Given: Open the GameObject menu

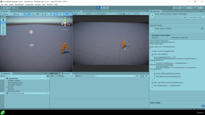Looking at the screenshot, I should pyautogui.click(x=19, y=4).
